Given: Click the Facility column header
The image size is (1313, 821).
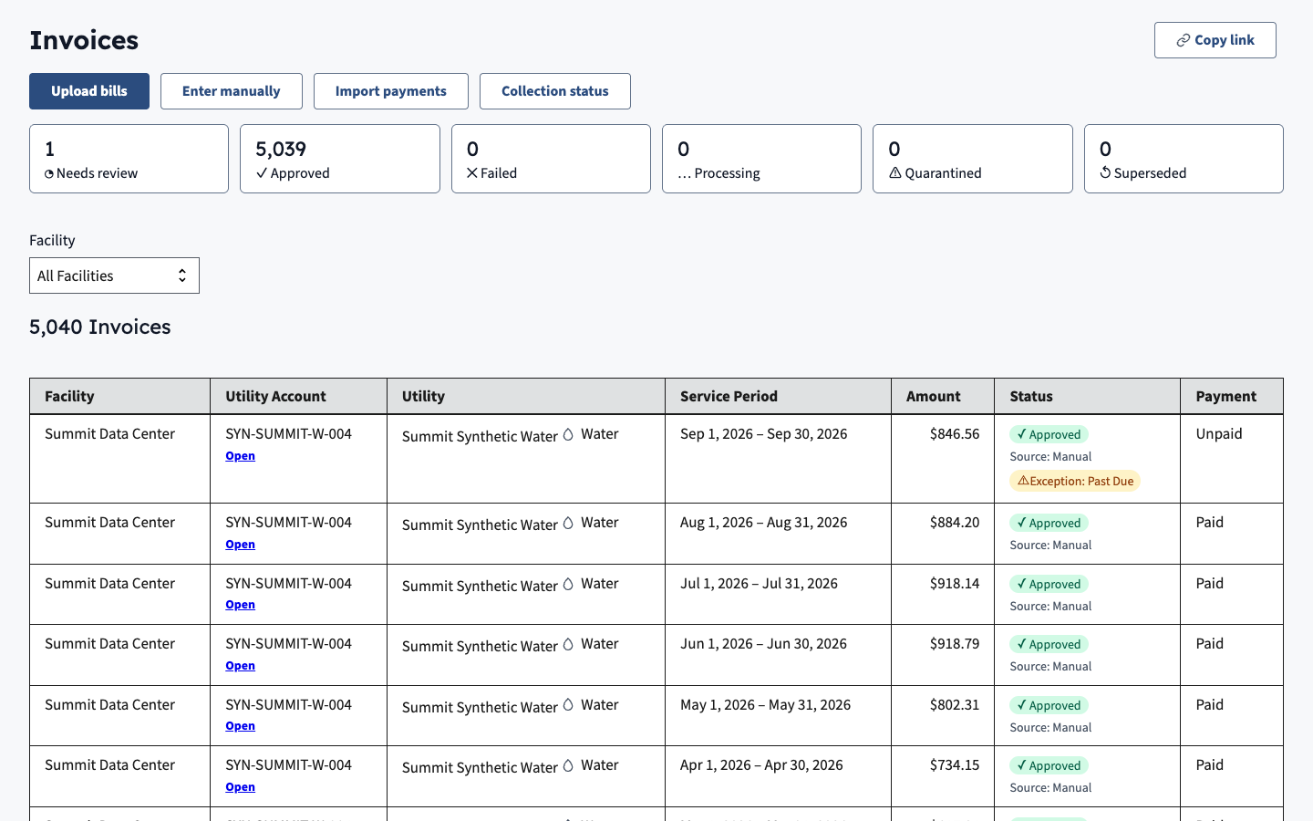Looking at the screenshot, I should [120, 396].
